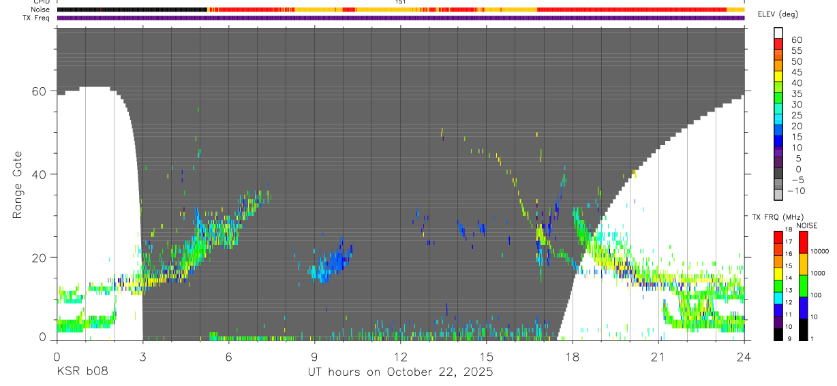Click the KSR b08 radar beam label
Screen dimensions: 837x386
coord(82,372)
